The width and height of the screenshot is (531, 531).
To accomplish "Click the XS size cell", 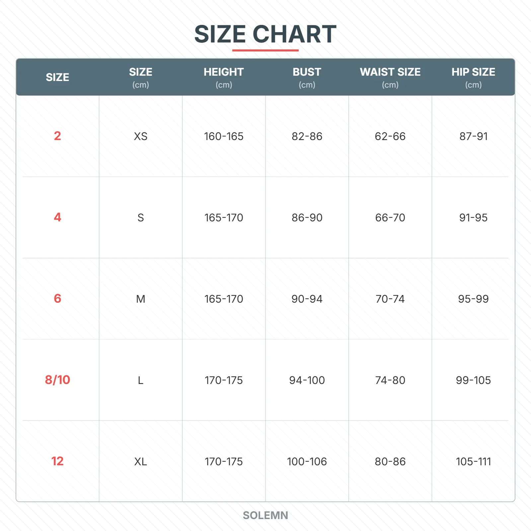I will (140, 136).
